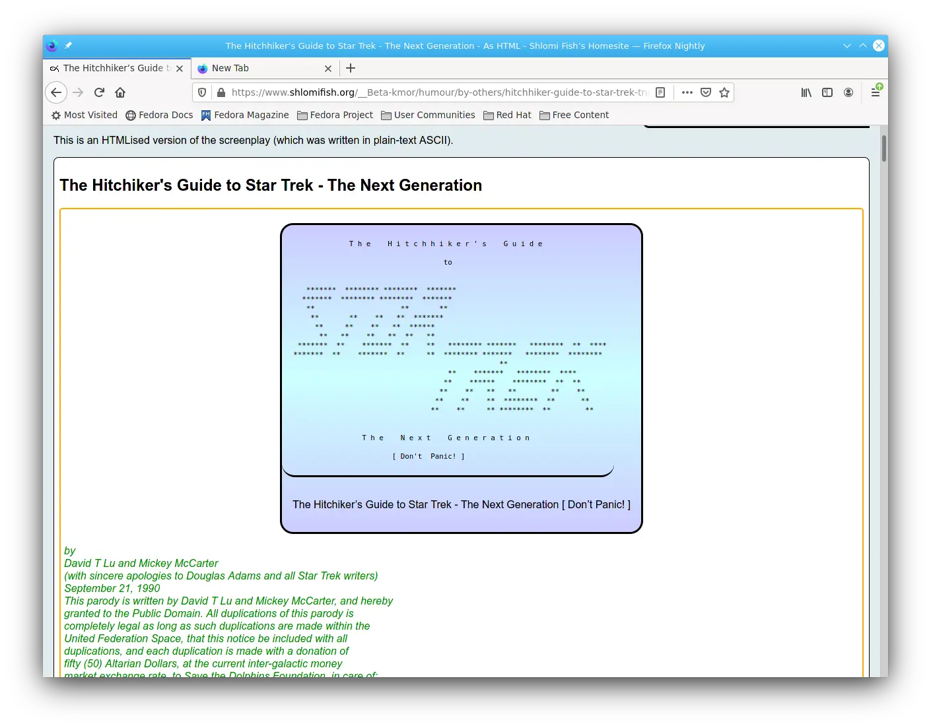Show the sidebars panel
931x728 pixels.
[827, 92]
